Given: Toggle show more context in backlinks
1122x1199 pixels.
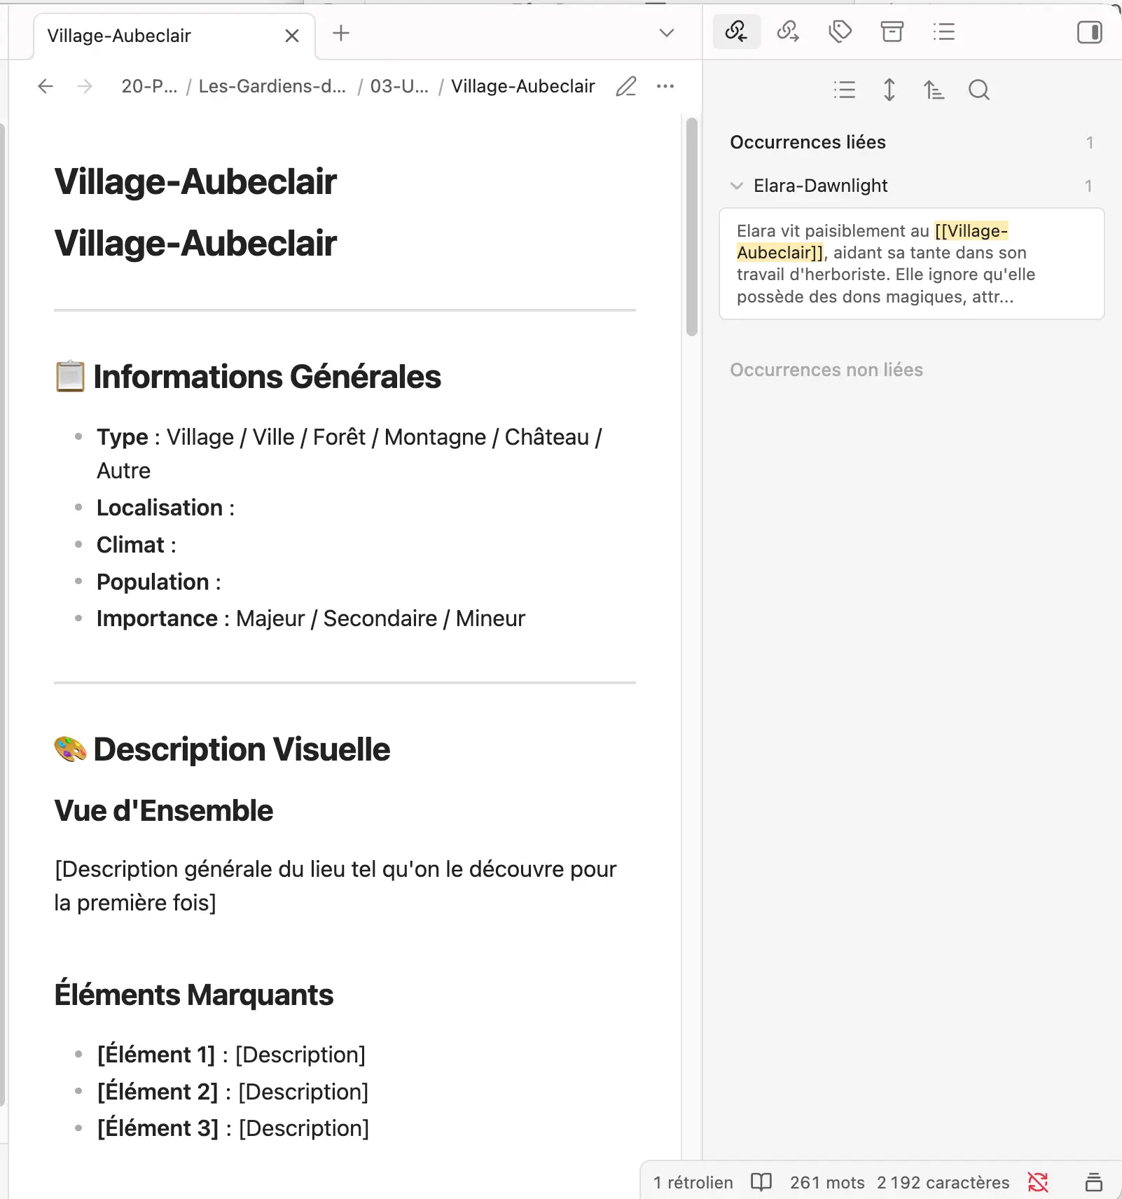Looking at the screenshot, I should (x=889, y=90).
